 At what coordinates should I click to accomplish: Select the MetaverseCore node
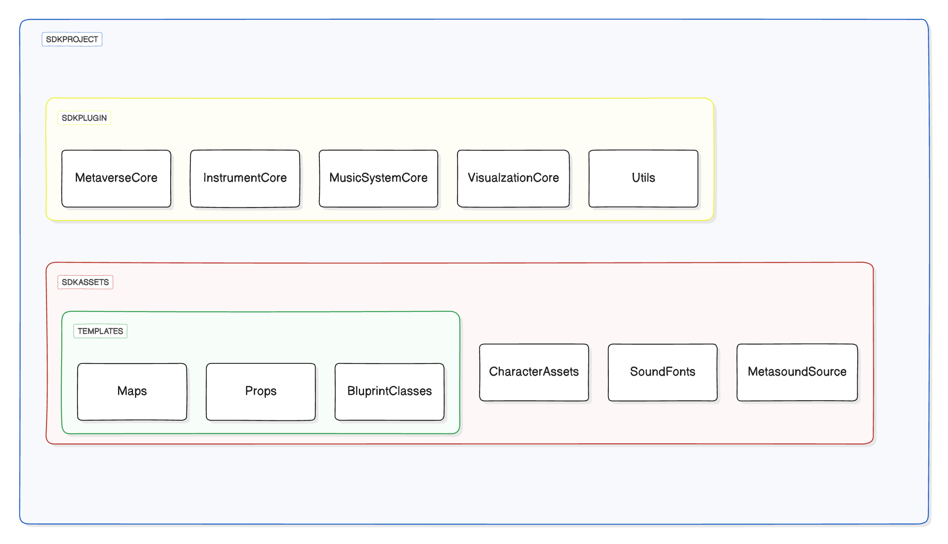(116, 178)
